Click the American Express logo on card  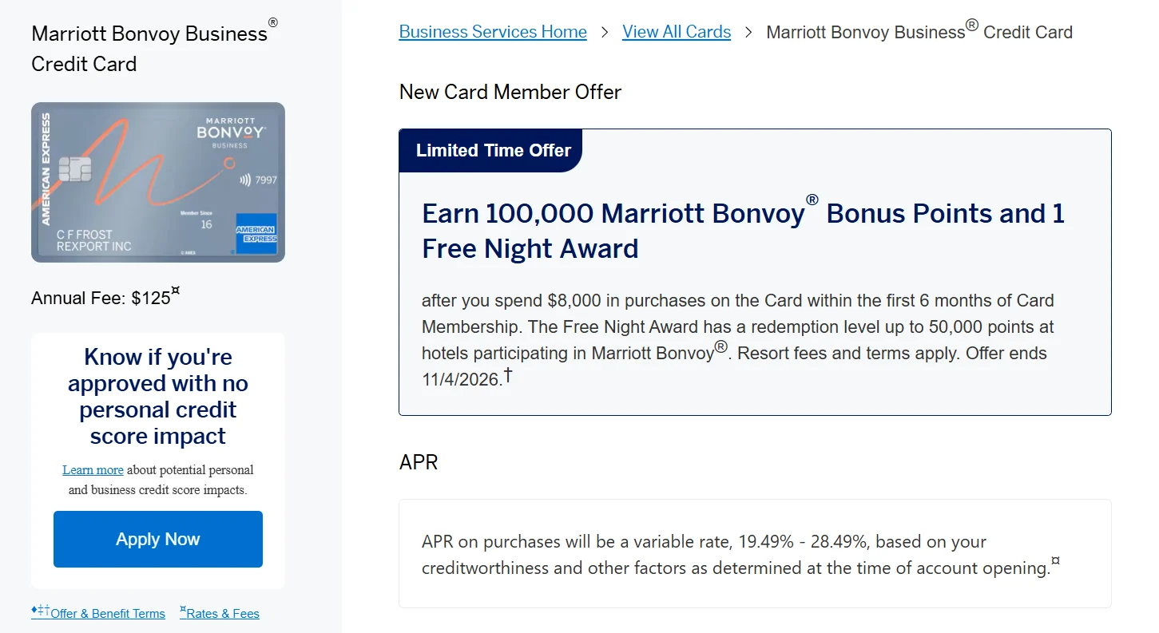[256, 234]
